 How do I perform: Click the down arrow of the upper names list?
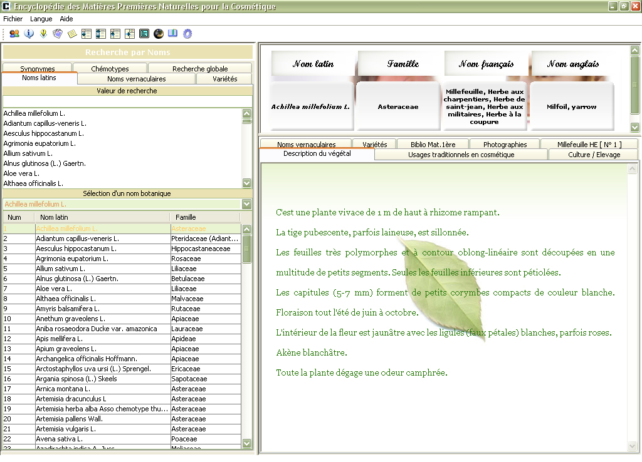coord(247,183)
